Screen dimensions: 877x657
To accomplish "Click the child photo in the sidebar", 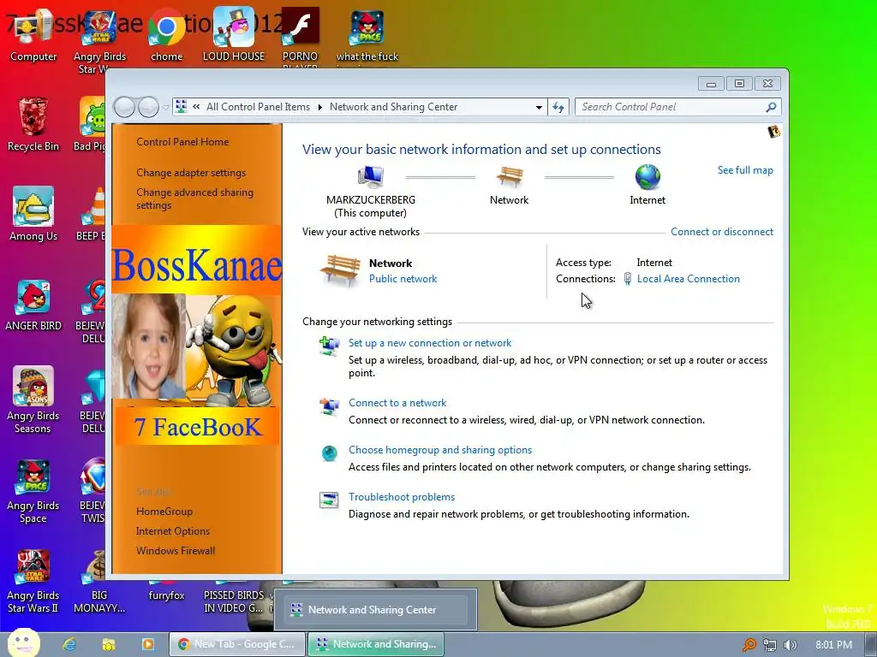I will tap(148, 346).
